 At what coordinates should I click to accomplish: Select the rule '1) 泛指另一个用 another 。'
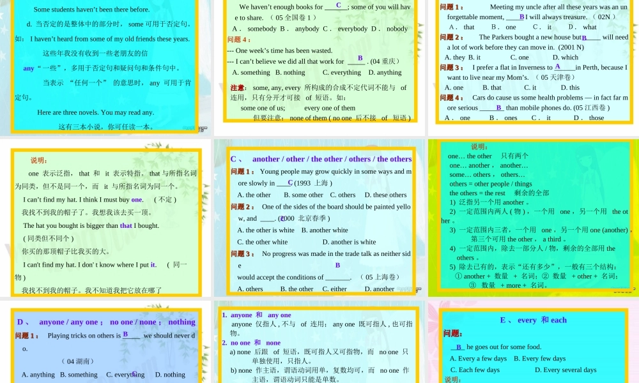coord(489,202)
